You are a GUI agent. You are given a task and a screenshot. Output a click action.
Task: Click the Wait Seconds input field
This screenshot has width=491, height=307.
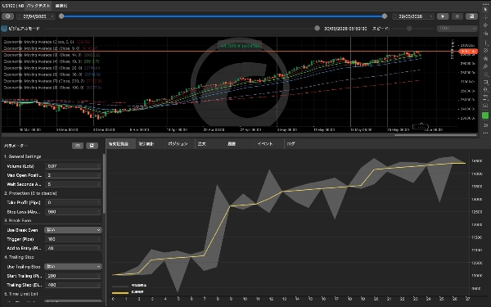click(73, 184)
